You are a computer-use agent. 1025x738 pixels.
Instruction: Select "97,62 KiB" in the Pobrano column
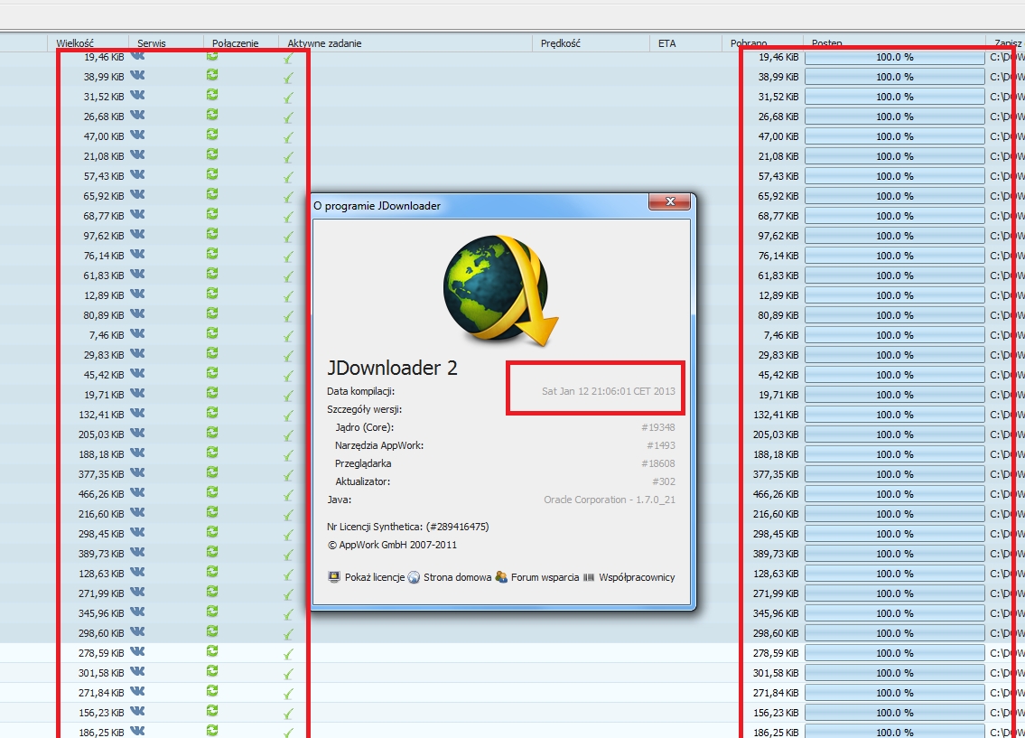tap(778, 236)
